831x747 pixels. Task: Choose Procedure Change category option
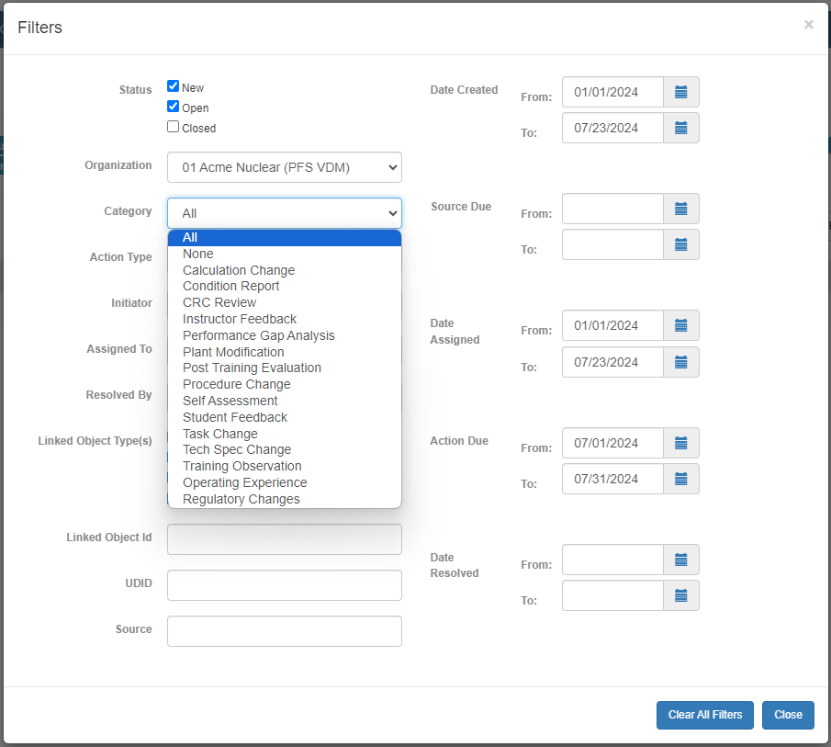[236, 384]
